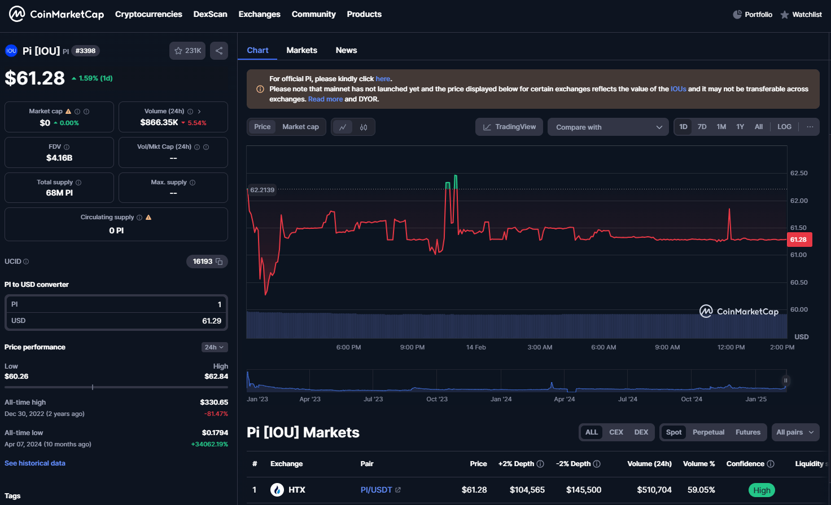
Task: Click the +2% Depth info icon
Action: (540, 464)
